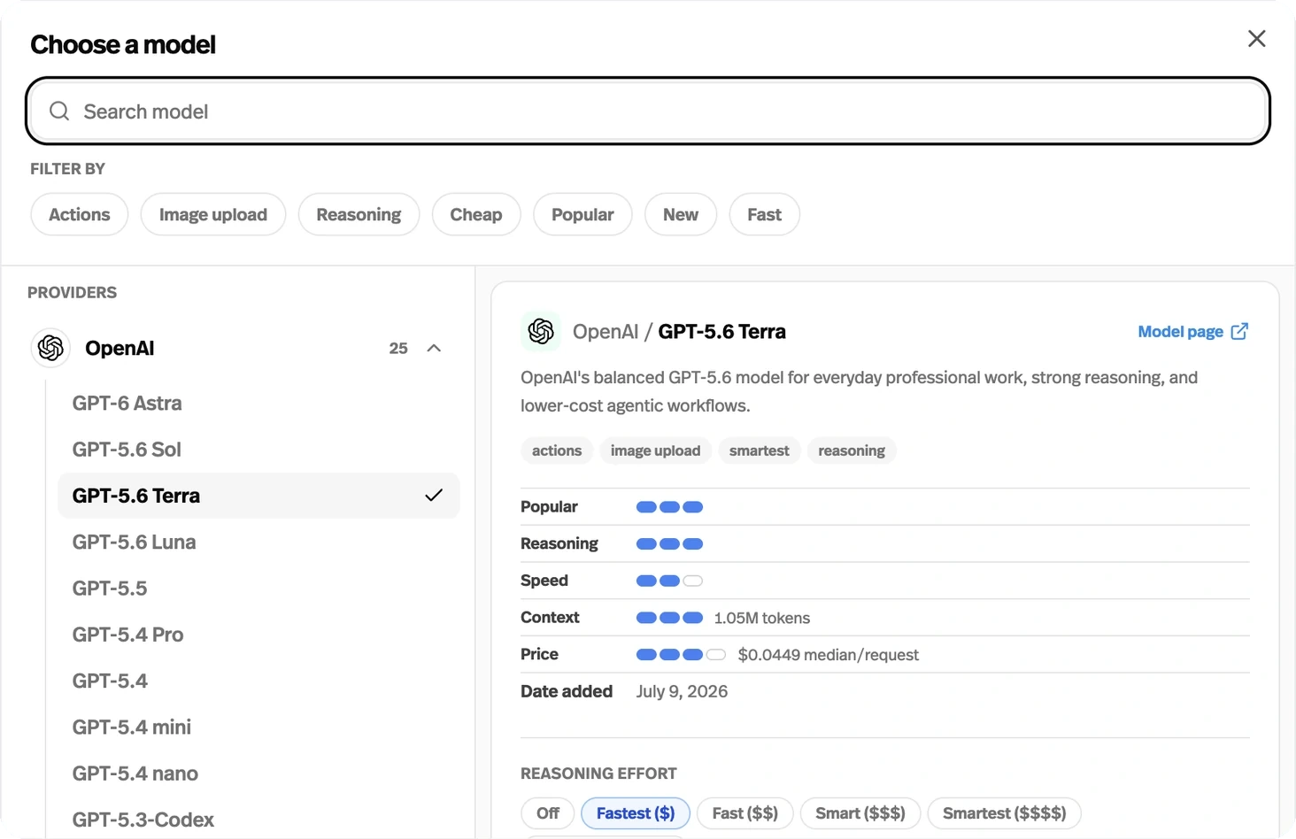Viewport: 1296px width, 839px height.
Task: Click the OpenAI logo in the details card
Action: 541,331
